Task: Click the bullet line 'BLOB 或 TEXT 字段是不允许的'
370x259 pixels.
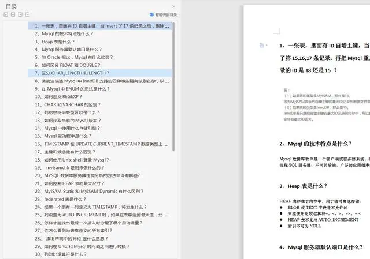Action: click(x=317, y=208)
